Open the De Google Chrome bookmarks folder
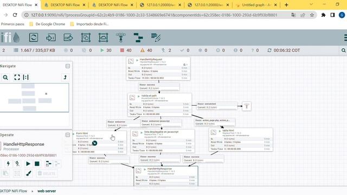The image size is (347, 195). coord(47,24)
